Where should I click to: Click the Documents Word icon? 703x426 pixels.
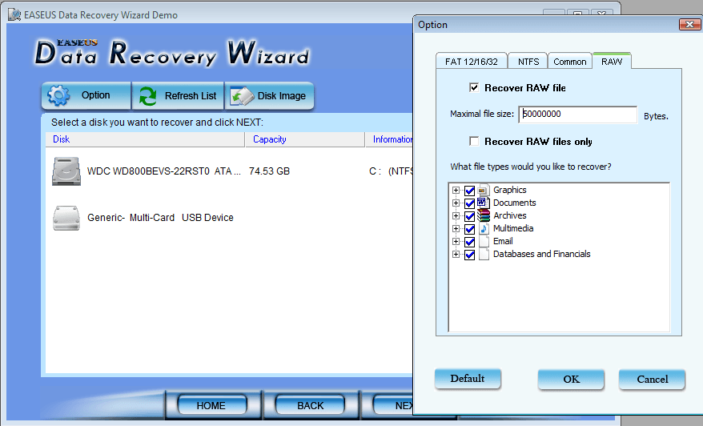484,203
